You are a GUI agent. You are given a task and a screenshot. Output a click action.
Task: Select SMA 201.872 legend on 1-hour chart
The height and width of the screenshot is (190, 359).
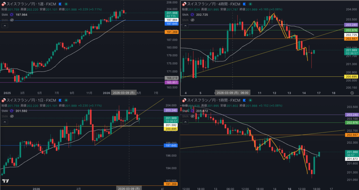[x=195, y=111]
